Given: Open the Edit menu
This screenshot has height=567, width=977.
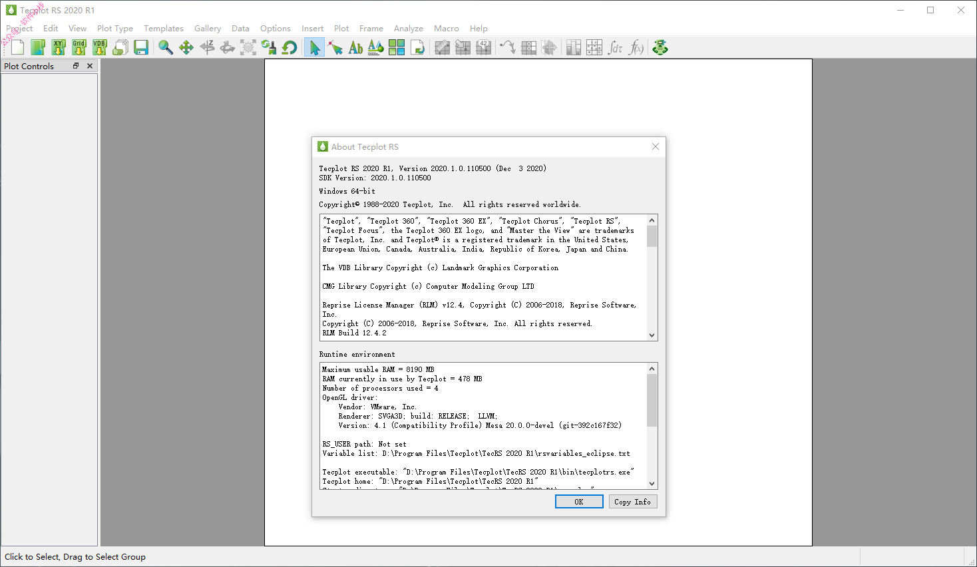Looking at the screenshot, I should tap(51, 28).
